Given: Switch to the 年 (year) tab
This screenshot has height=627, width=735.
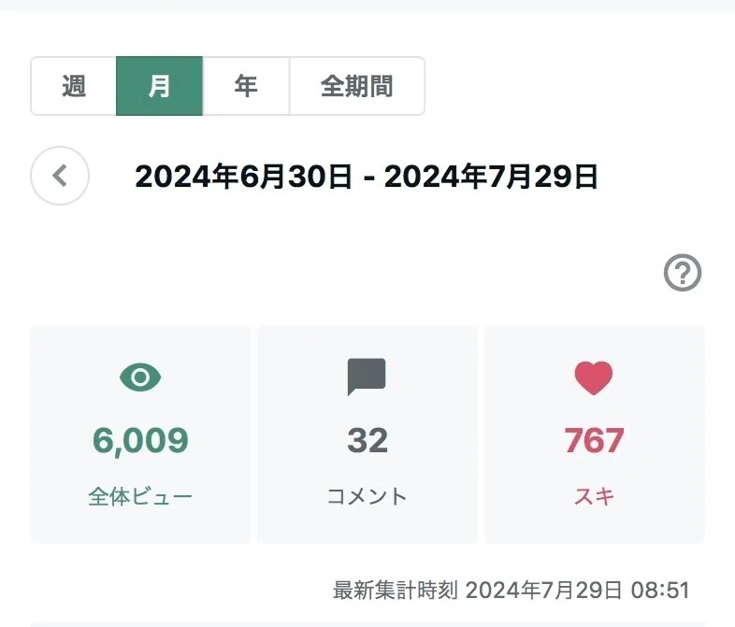Looking at the screenshot, I should [x=246, y=86].
